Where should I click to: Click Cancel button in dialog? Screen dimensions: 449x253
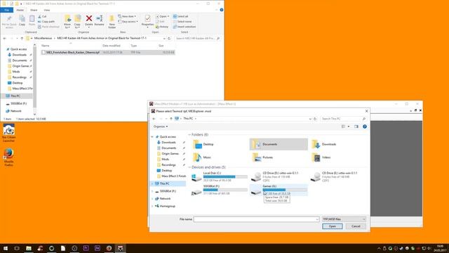tap(356, 226)
